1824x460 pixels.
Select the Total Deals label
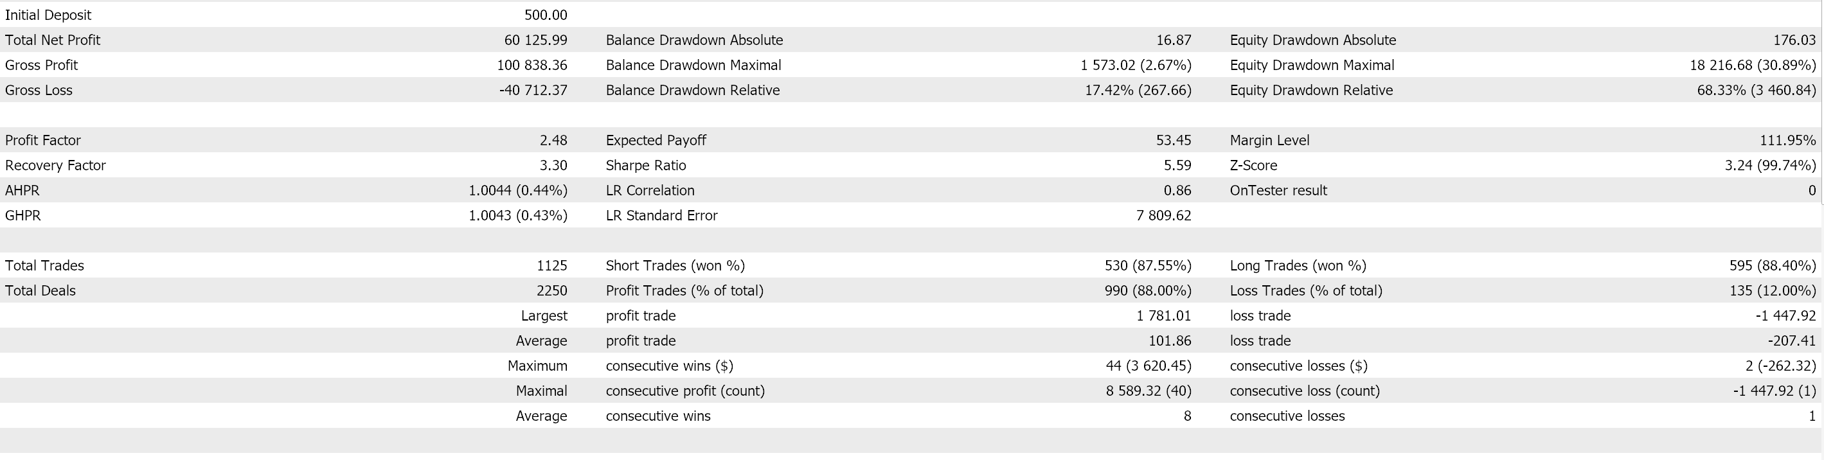pyautogui.click(x=40, y=291)
